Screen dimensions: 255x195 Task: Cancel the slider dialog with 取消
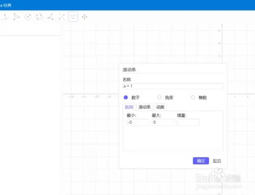tap(217, 161)
